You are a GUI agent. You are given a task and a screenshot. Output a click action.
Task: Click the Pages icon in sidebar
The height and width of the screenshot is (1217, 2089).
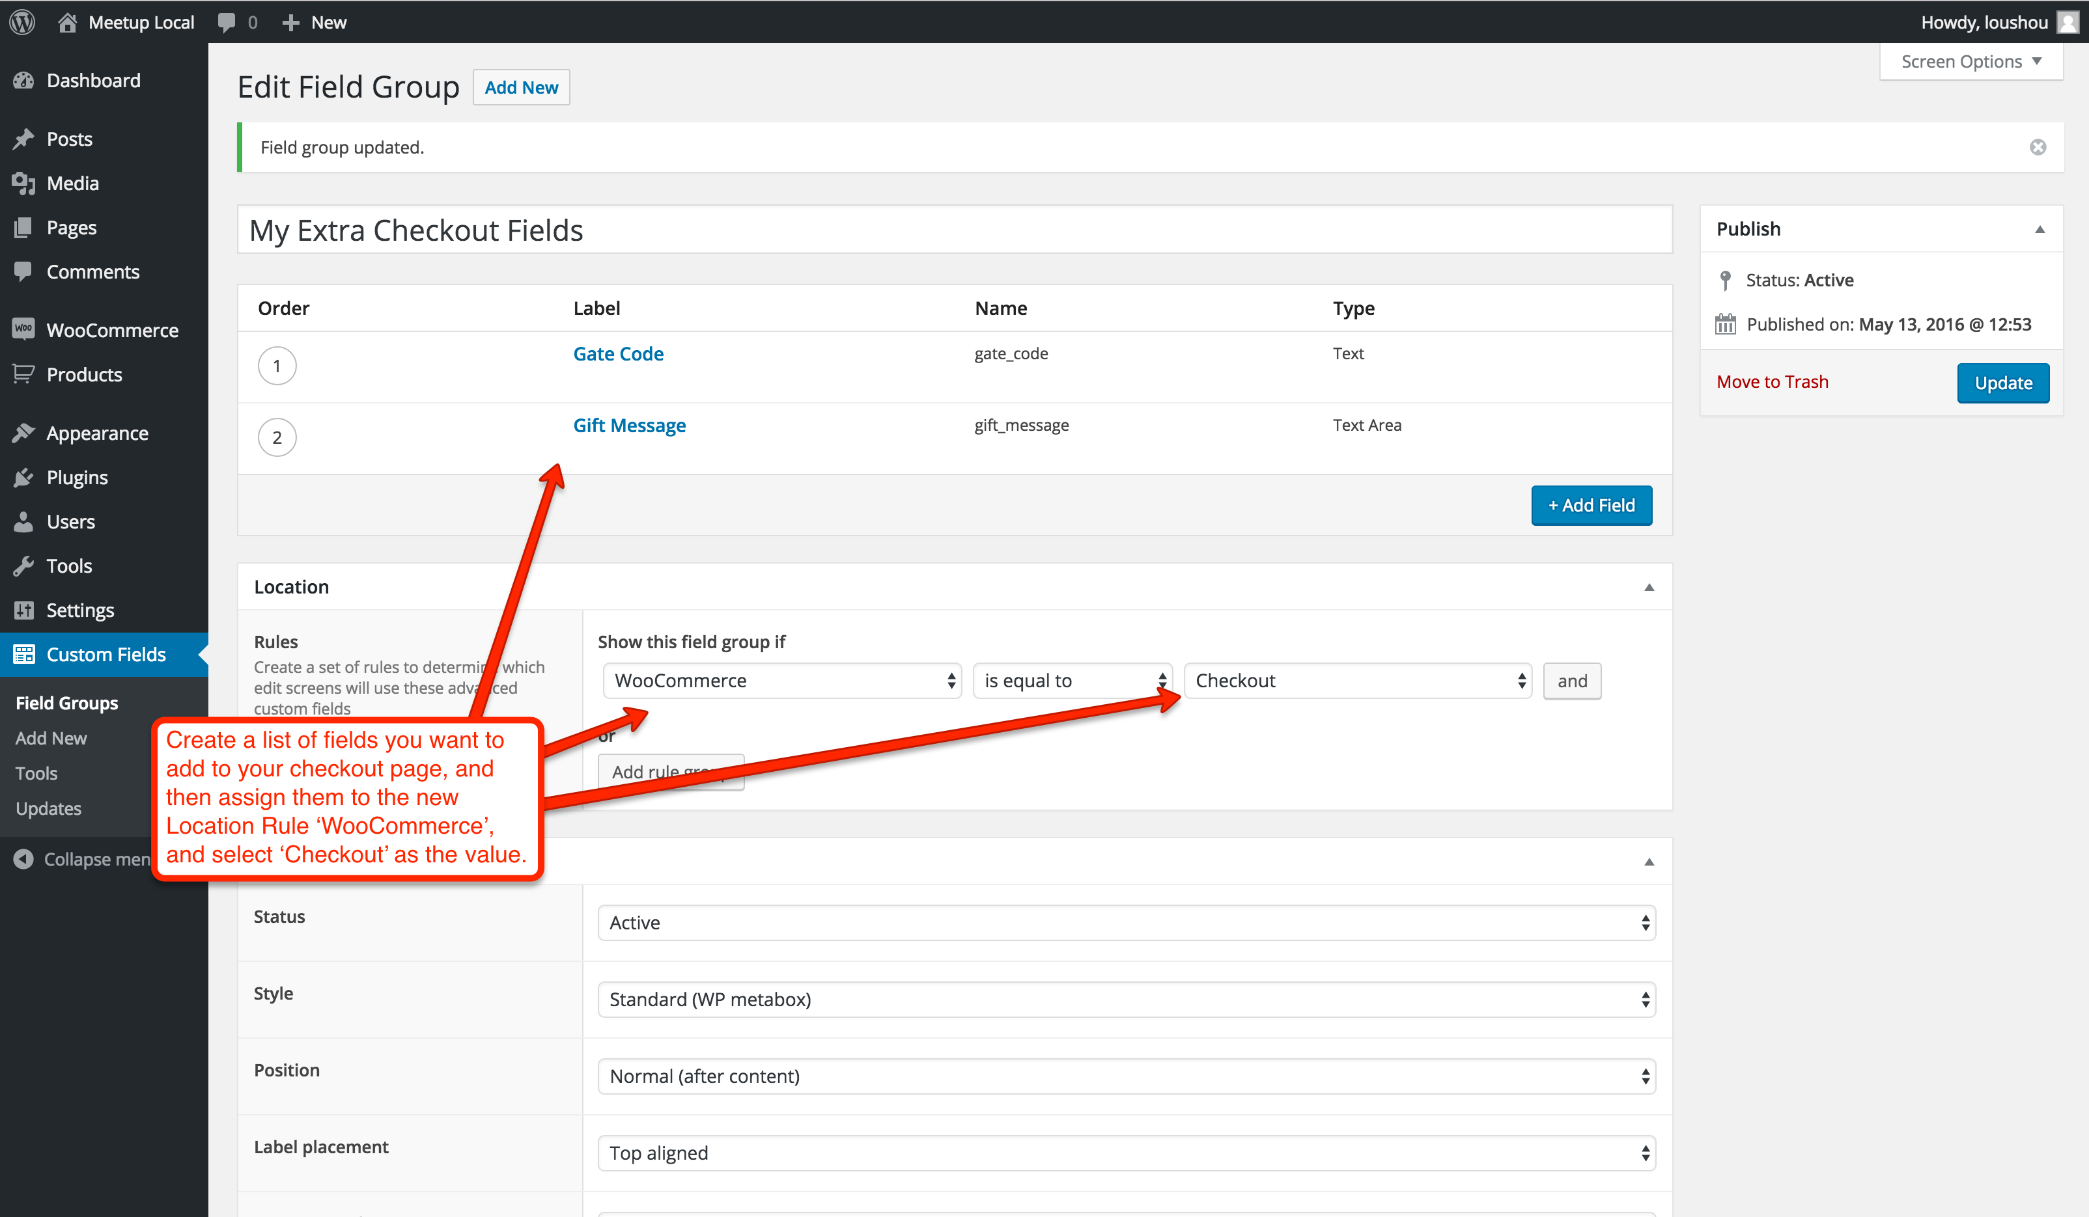point(23,227)
